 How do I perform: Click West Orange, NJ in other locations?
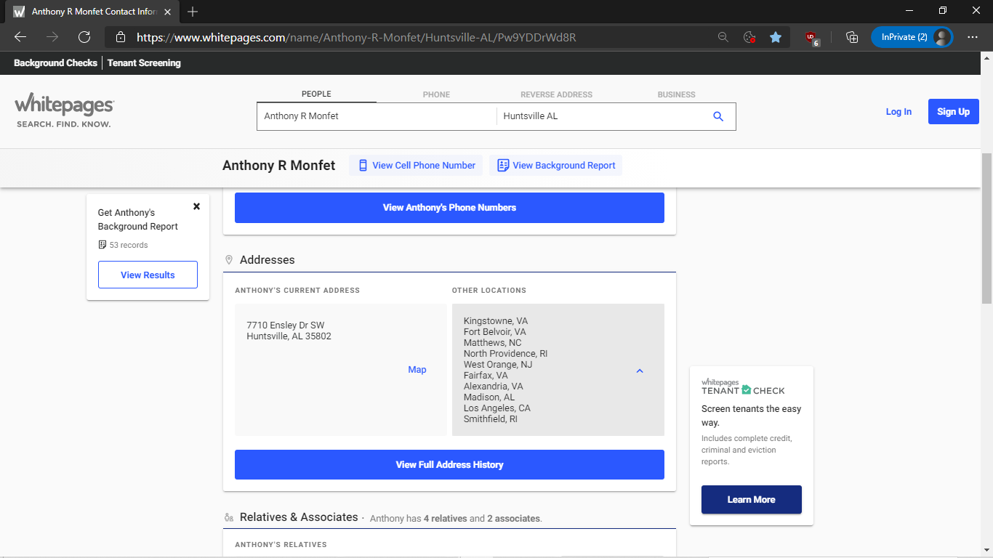point(498,364)
